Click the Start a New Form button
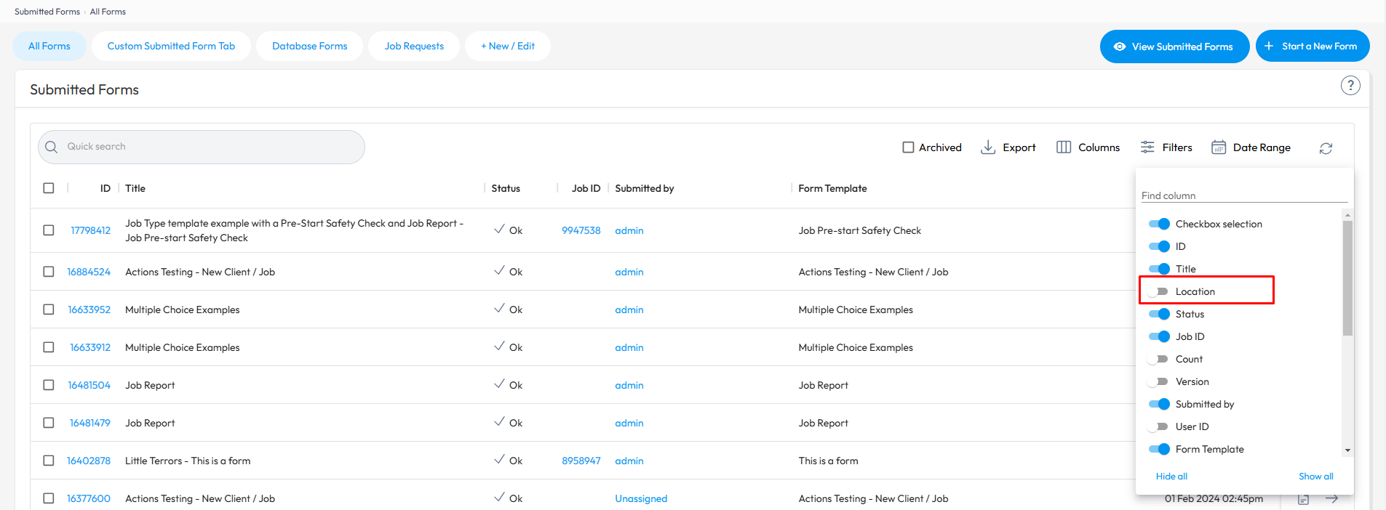The image size is (1386, 510). [x=1313, y=46]
